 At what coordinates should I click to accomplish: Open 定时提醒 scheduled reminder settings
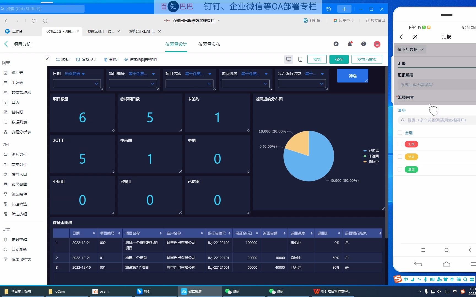19,240
